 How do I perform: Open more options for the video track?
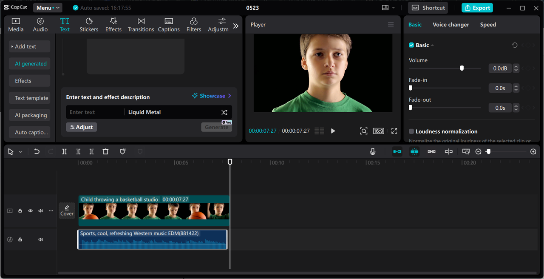(51, 211)
